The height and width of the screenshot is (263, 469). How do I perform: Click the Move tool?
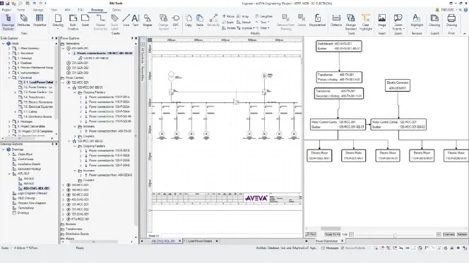click(228, 16)
